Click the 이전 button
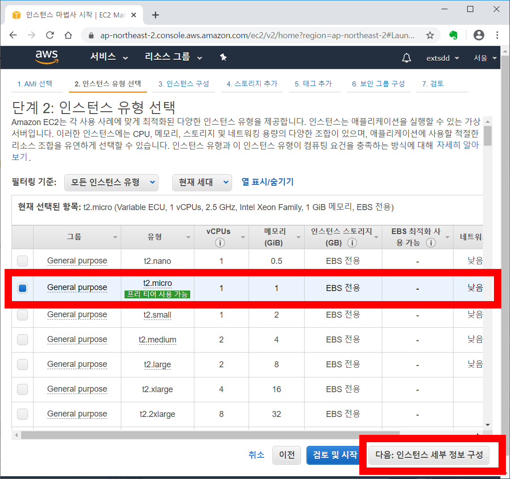The height and width of the screenshot is (479, 510). pos(287,455)
